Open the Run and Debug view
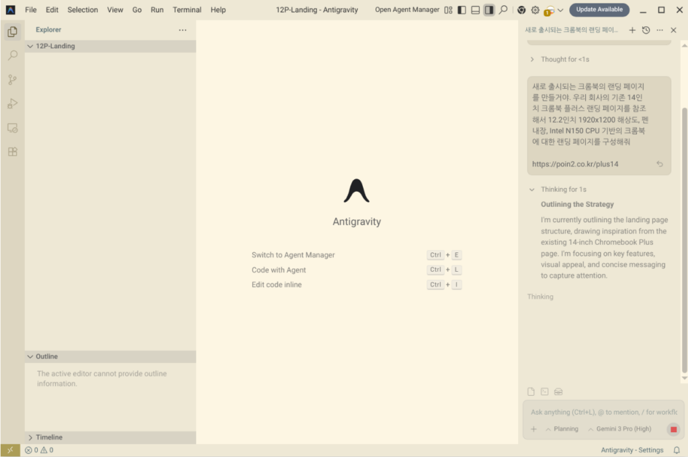 click(x=12, y=103)
